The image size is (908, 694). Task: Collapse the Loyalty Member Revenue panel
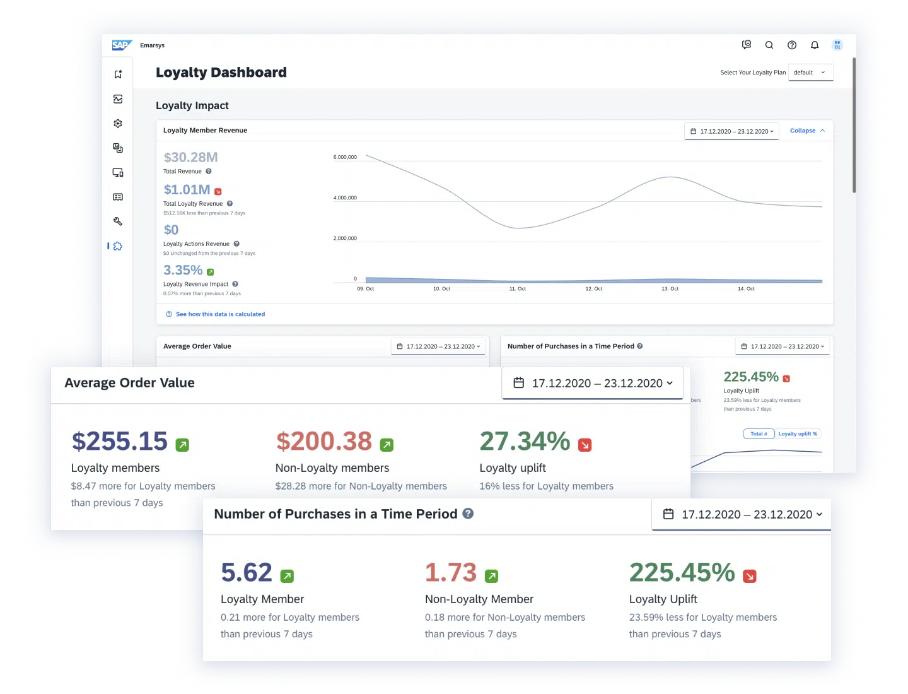pyautogui.click(x=807, y=131)
